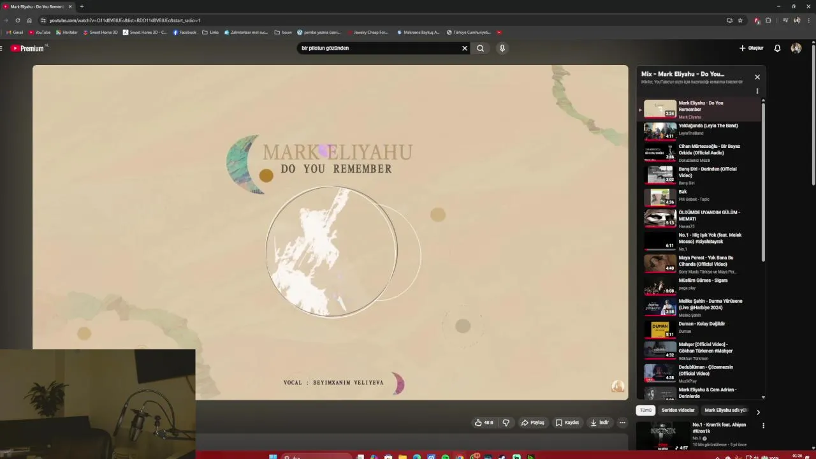The width and height of the screenshot is (816, 459).
Task: Open YouTube account avatar menu
Action: pos(796,48)
